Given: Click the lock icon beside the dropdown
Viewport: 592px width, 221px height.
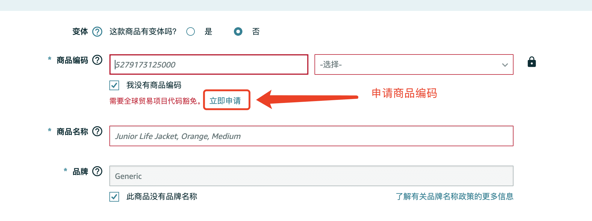Looking at the screenshot, I should [x=532, y=62].
